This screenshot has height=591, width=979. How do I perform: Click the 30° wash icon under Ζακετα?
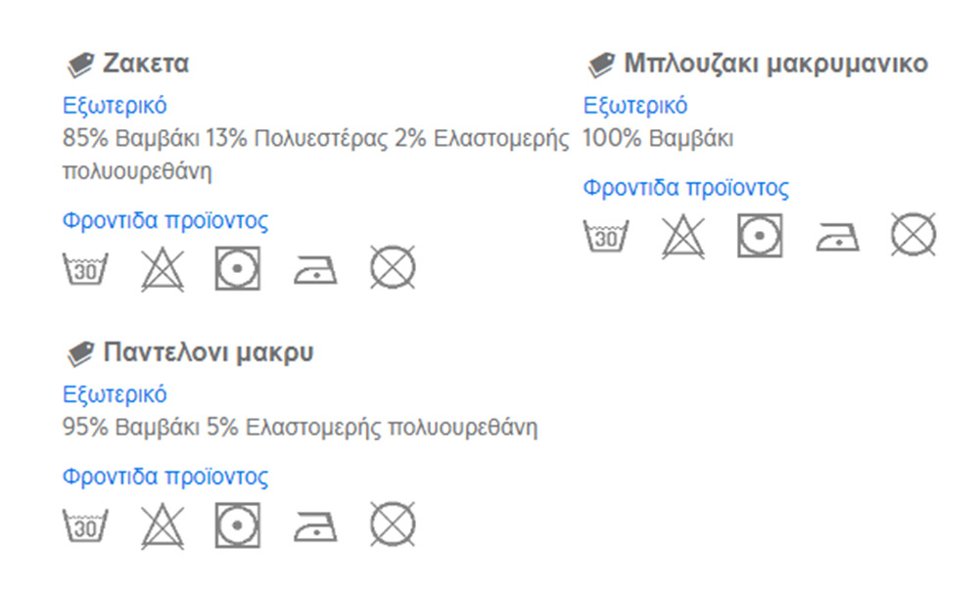click(x=85, y=268)
